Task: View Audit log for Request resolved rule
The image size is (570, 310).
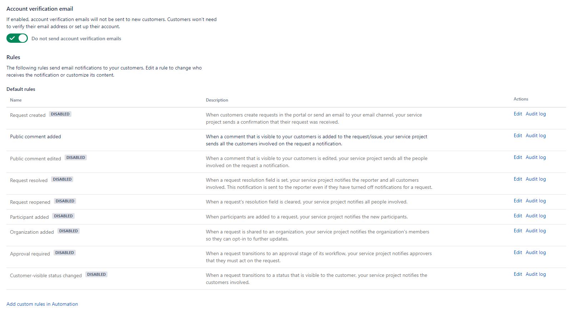Action: [x=536, y=179]
